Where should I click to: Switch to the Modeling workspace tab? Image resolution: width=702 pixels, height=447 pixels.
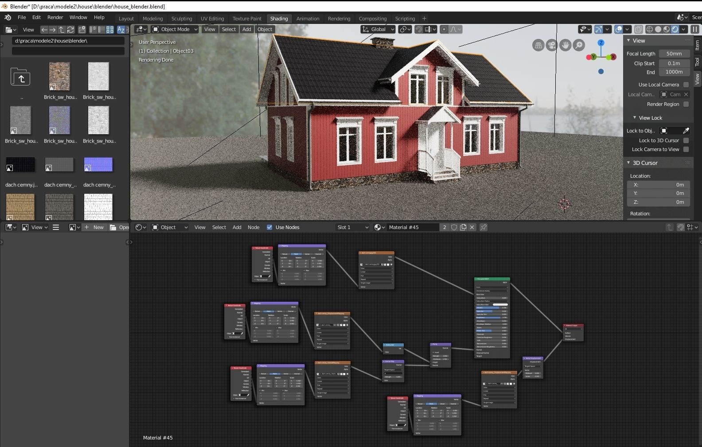(153, 19)
